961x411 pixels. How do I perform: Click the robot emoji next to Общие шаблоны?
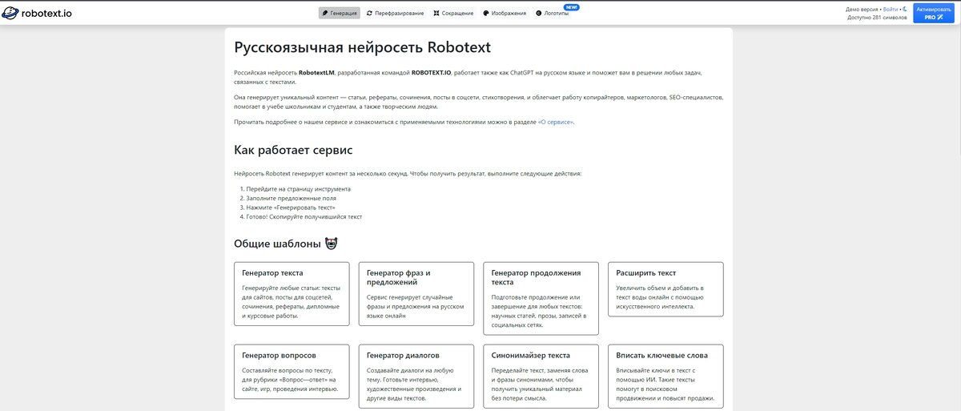coord(331,244)
